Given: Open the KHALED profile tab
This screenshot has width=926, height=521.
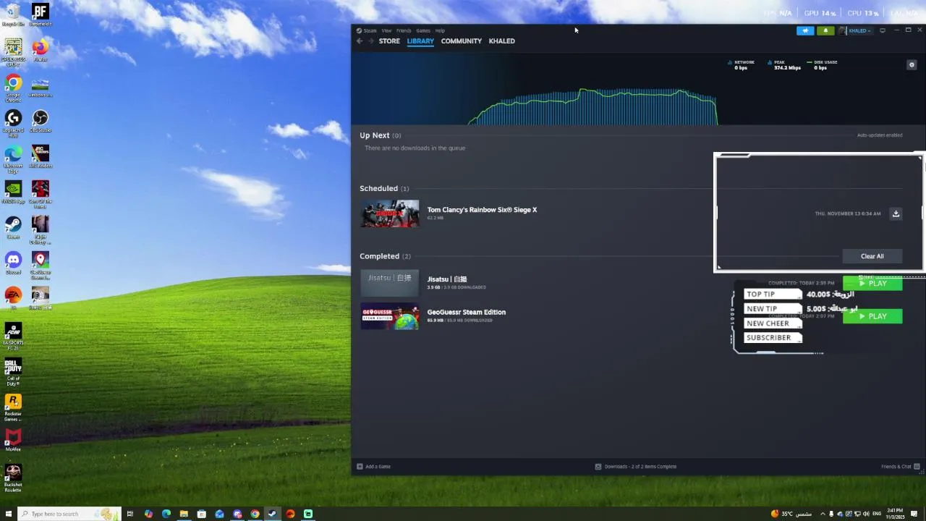Looking at the screenshot, I should point(502,41).
